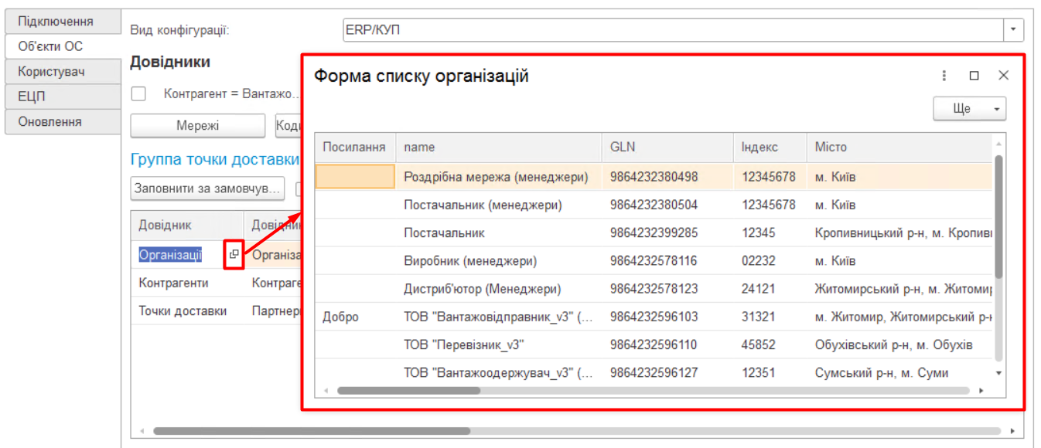This screenshot has width=1041, height=448.
Task: Maximize the Форма списку організацій window
Action: pyautogui.click(x=974, y=76)
